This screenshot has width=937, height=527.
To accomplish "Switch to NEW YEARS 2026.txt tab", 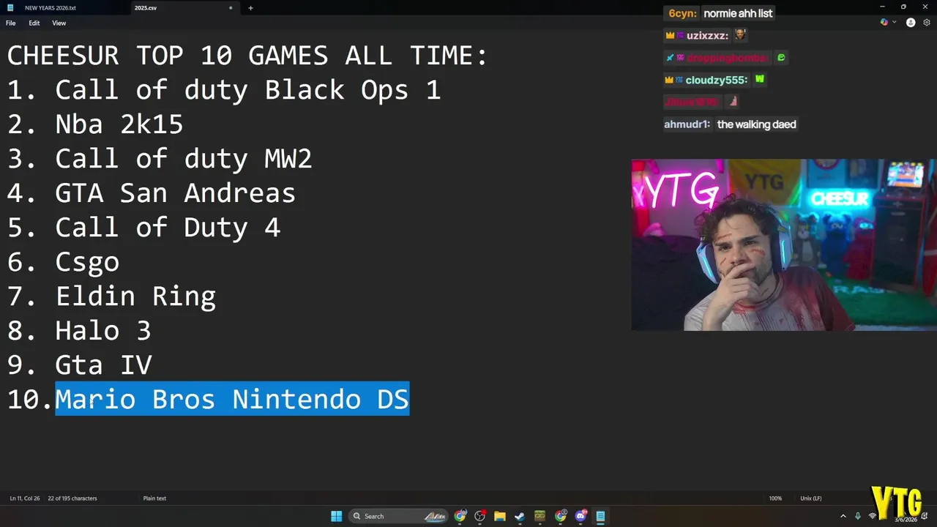I will click(x=51, y=8).
